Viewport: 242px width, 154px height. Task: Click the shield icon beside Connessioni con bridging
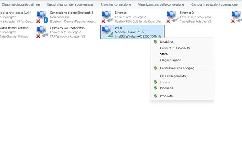156,68
